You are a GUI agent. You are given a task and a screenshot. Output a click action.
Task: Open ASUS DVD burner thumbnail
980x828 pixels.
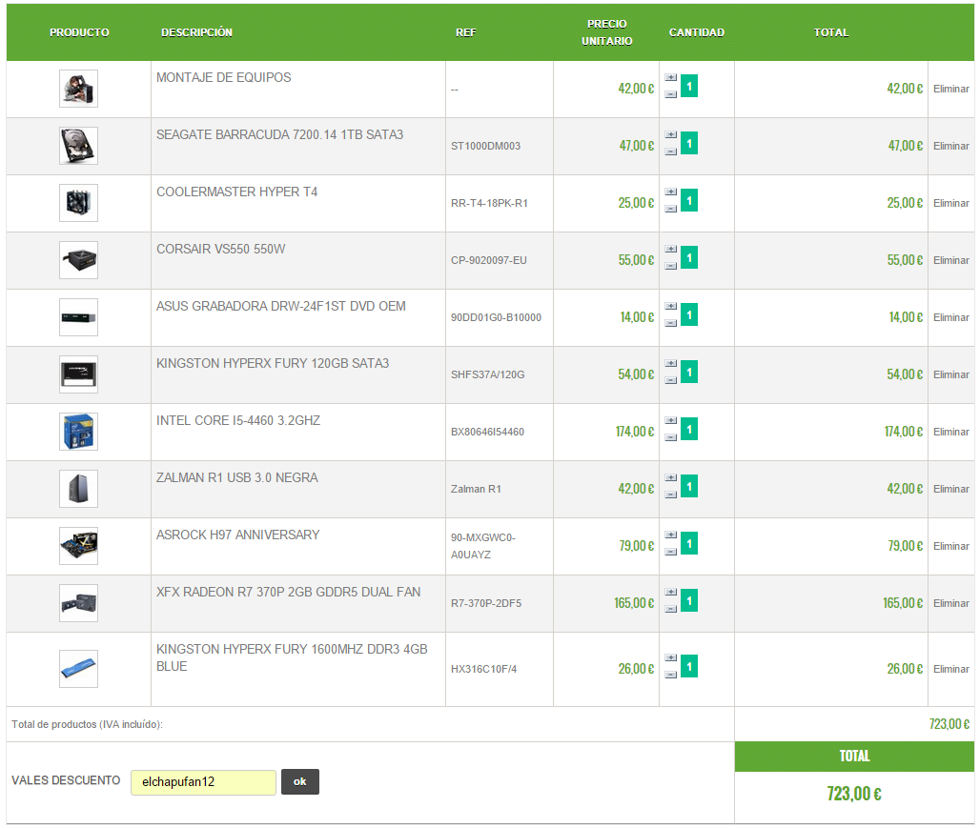79,317
